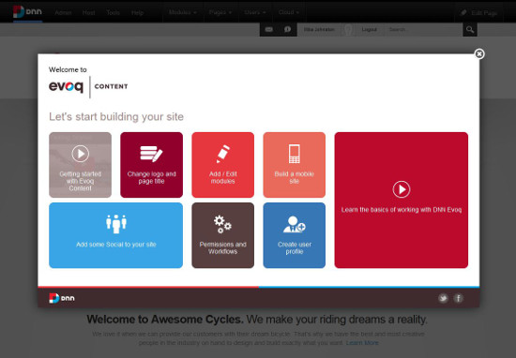
Task: Follow the Learn More link
Action: coord(362,343)
